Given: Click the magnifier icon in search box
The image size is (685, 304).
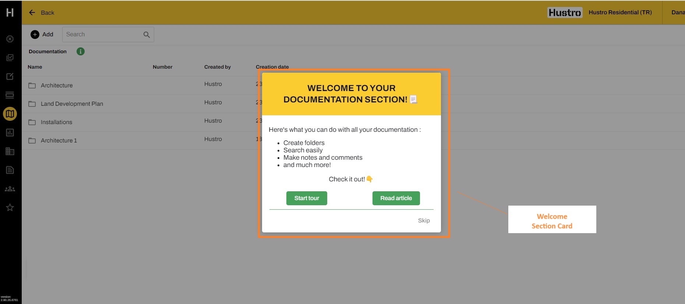Looking at the screenshot, I should [x=146, y=35].
